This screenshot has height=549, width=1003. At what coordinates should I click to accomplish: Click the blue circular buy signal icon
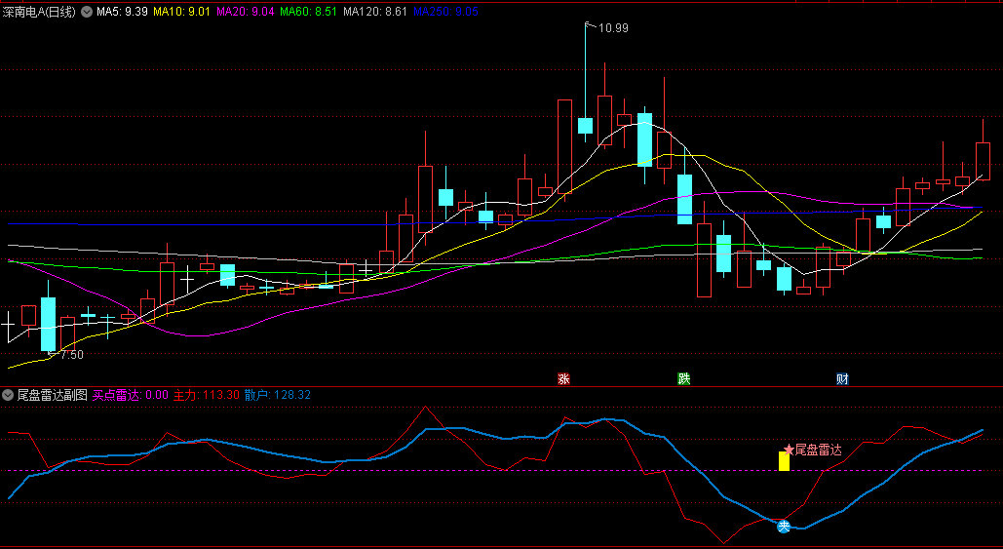[783, 526]
